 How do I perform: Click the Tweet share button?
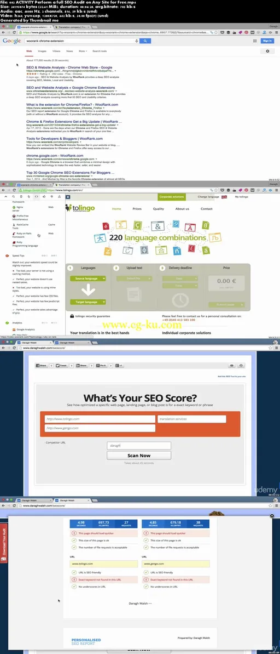[61, 365]
